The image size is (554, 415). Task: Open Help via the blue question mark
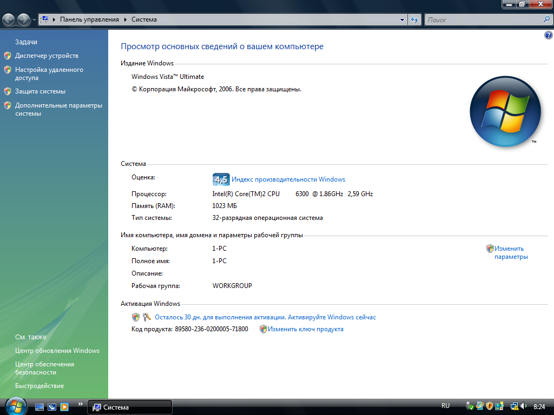[549, 35]
